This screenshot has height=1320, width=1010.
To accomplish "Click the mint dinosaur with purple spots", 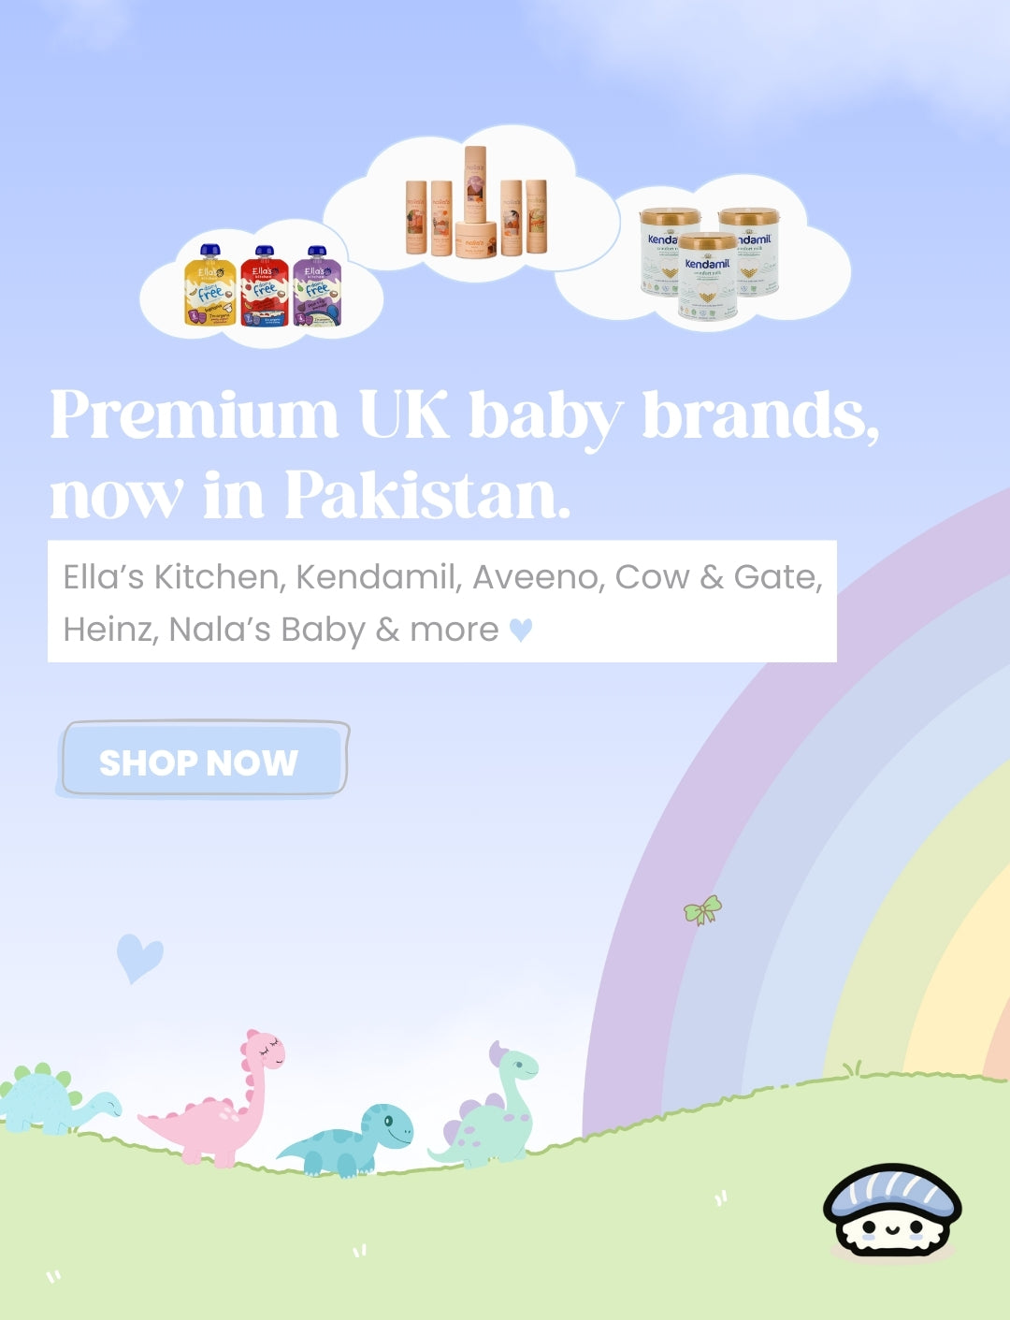I will (488, 1106).
